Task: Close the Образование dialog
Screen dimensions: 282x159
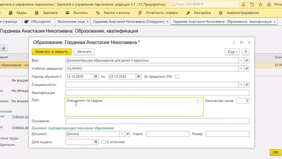Action: coord(249,42)
